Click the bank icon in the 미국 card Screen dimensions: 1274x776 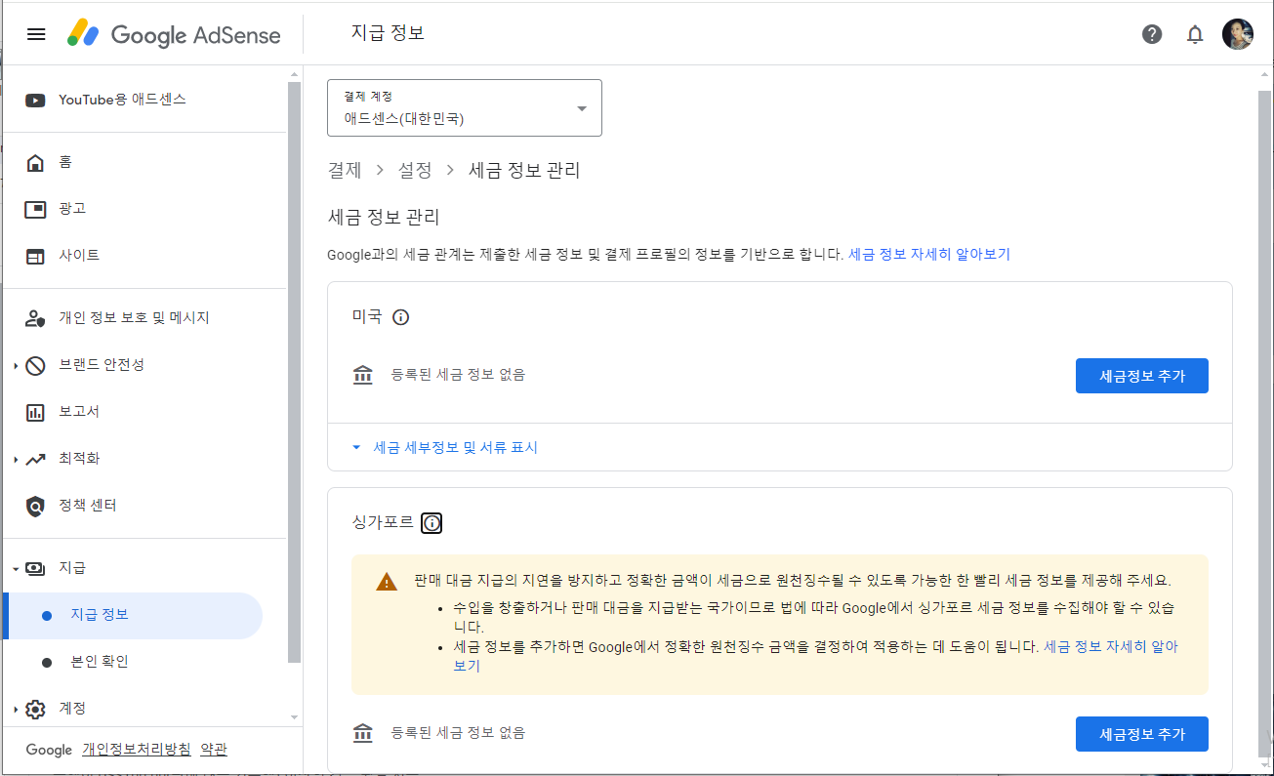click(363, 375)
